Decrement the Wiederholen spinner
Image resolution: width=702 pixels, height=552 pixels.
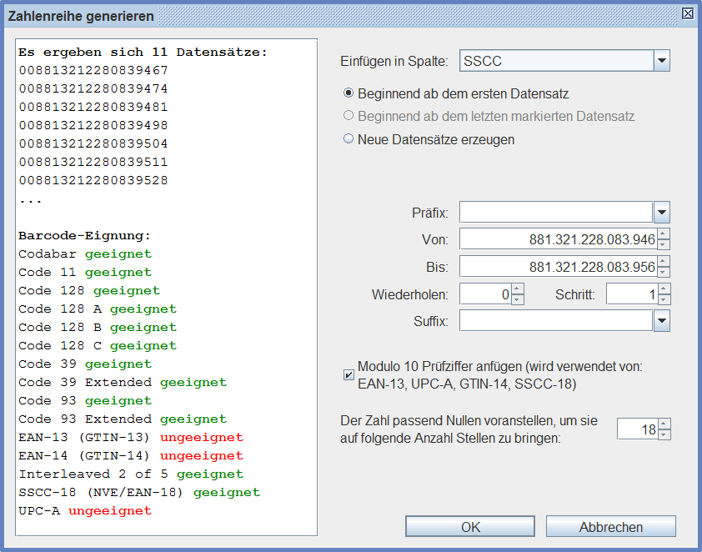[518, 299]
